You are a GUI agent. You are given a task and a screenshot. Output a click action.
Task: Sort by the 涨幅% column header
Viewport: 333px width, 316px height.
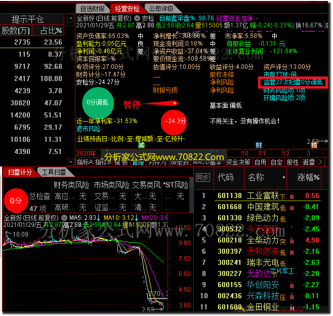308,177
